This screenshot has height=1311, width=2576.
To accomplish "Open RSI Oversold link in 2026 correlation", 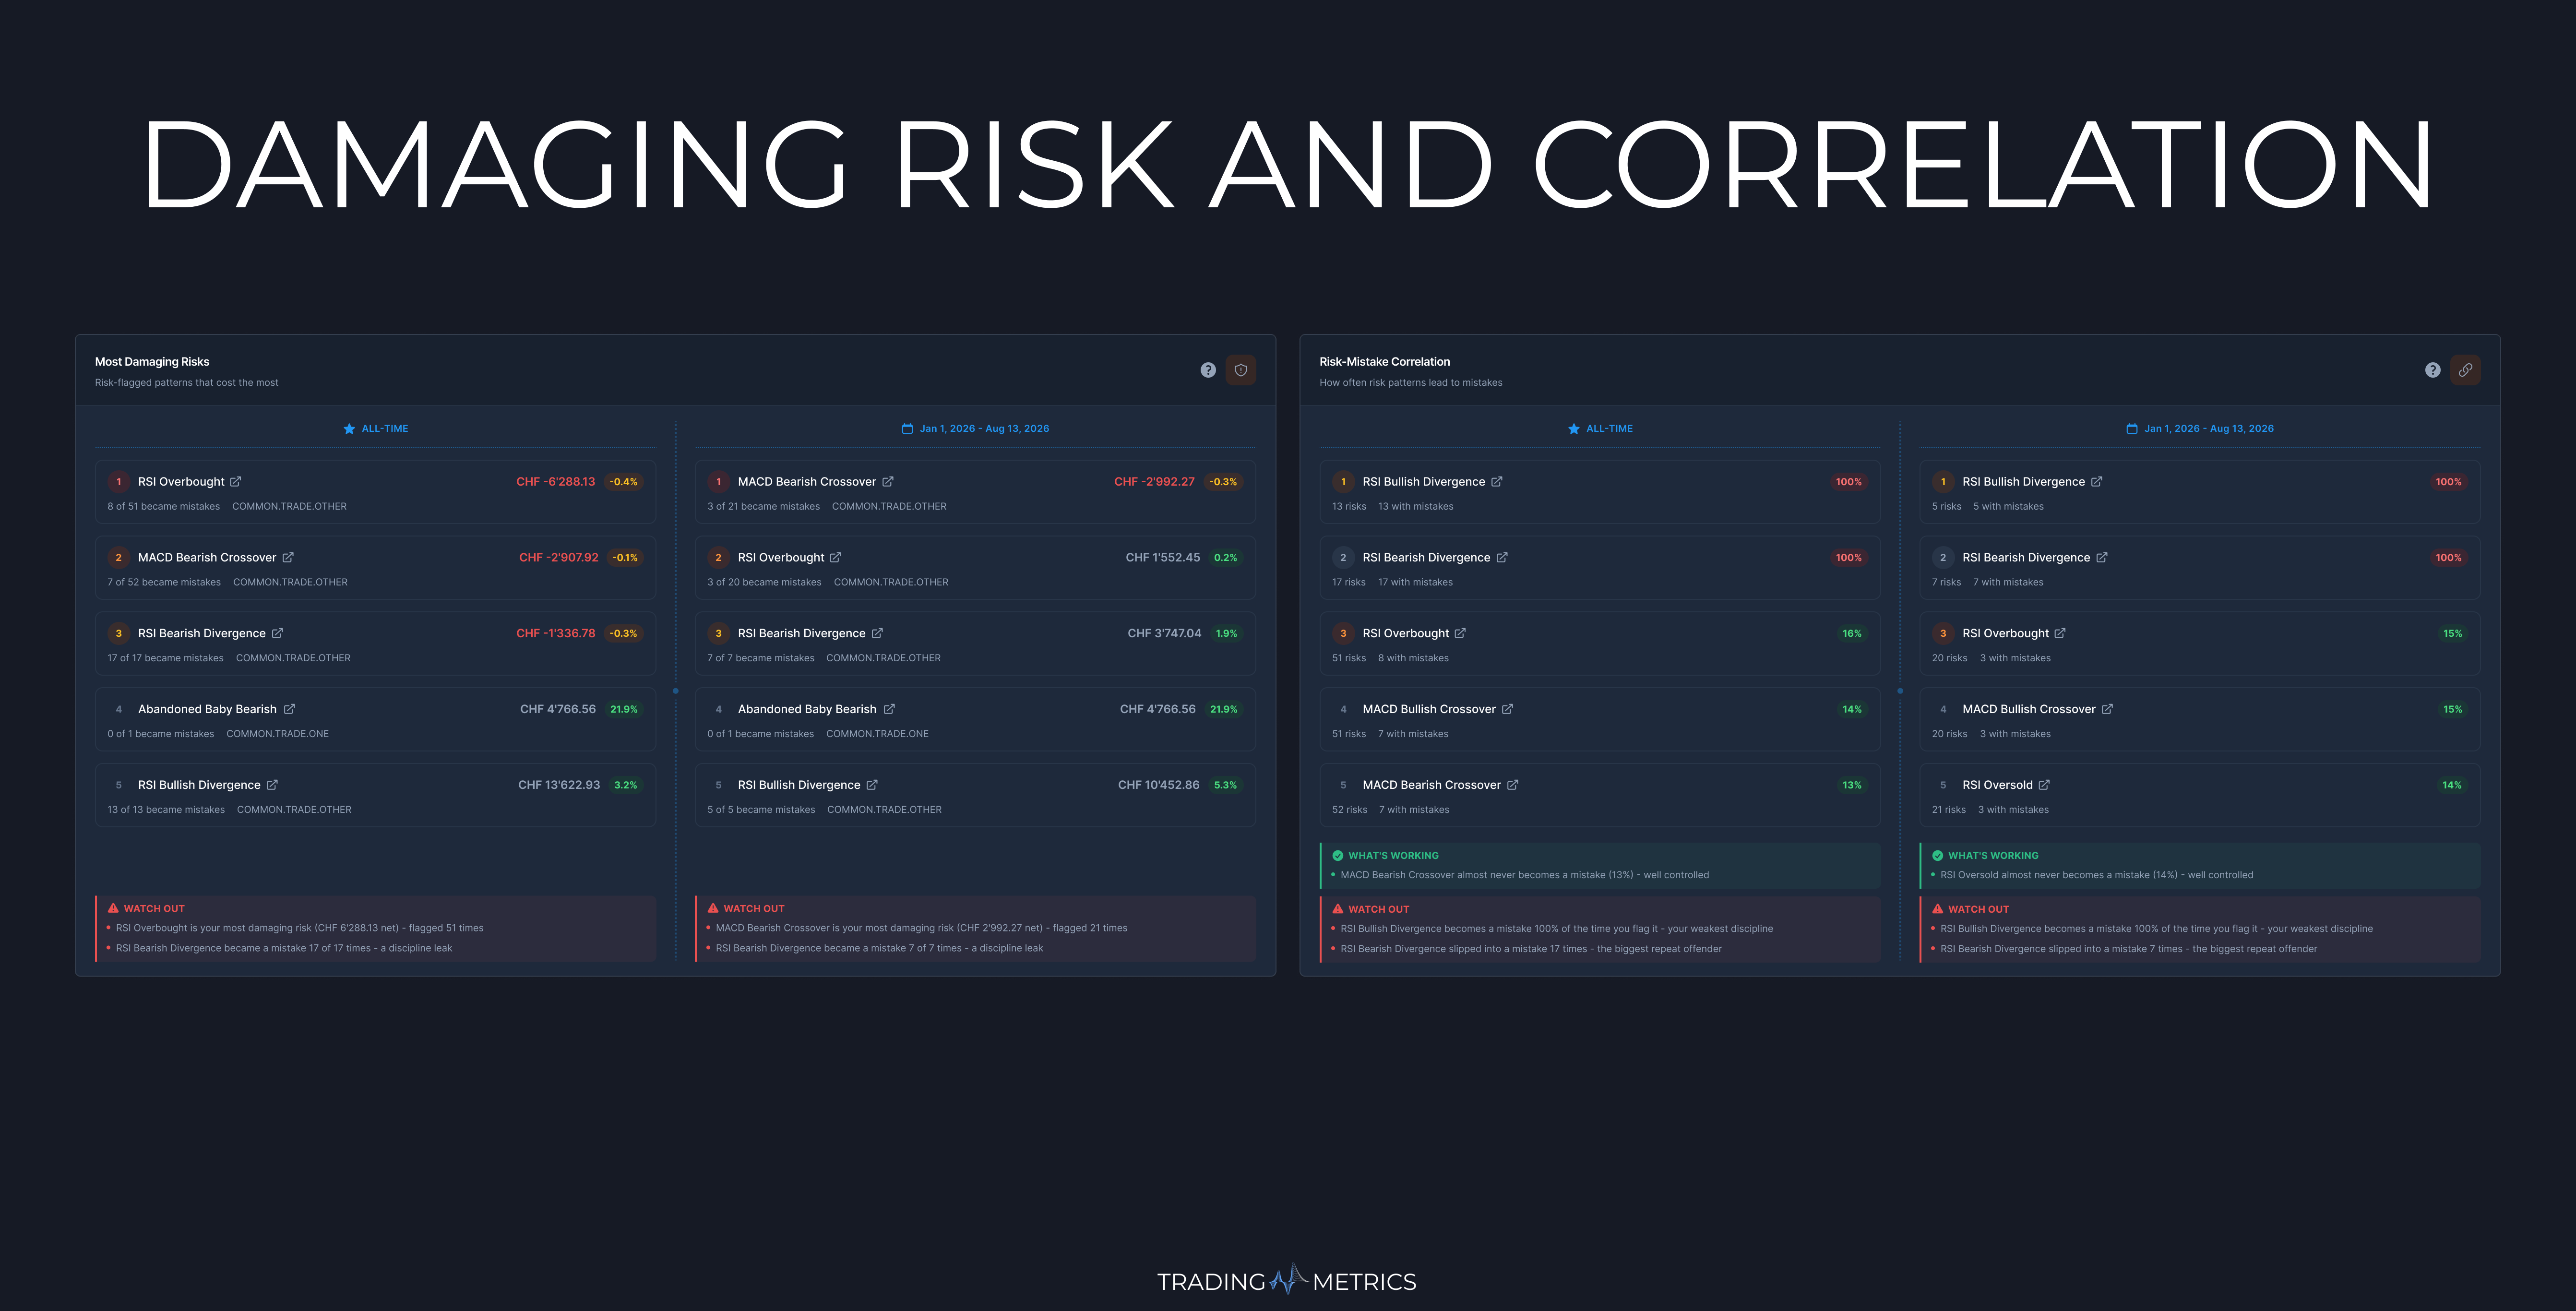I will click(2044, 785).
